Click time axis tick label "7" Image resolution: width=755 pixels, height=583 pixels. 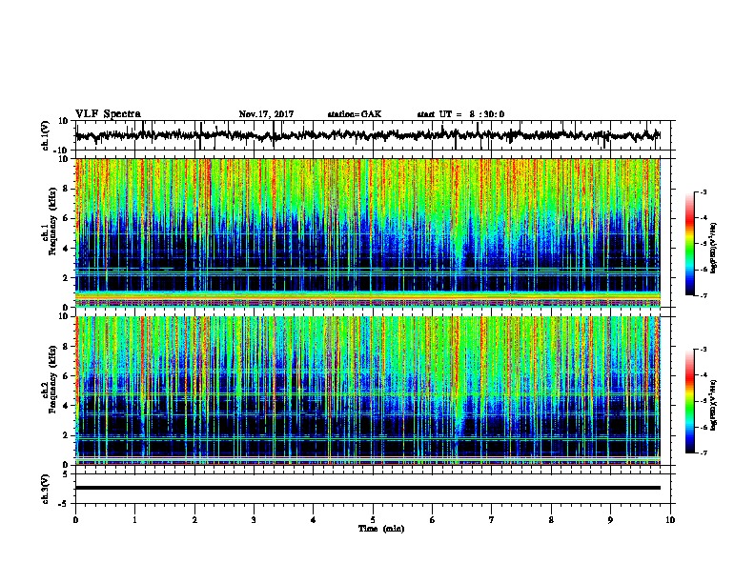point(492,519)
